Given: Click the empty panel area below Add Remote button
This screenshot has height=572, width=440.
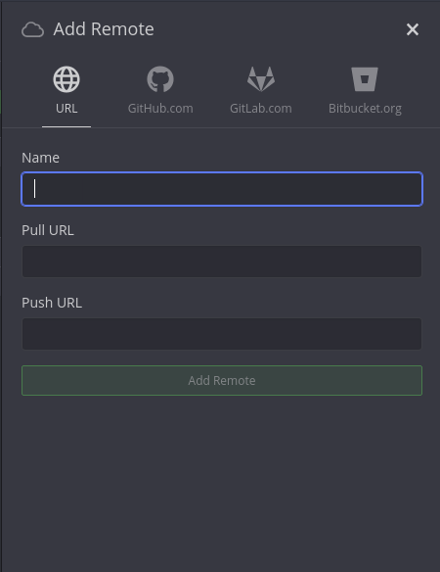Looking at the screenshot, I should 222,483.
